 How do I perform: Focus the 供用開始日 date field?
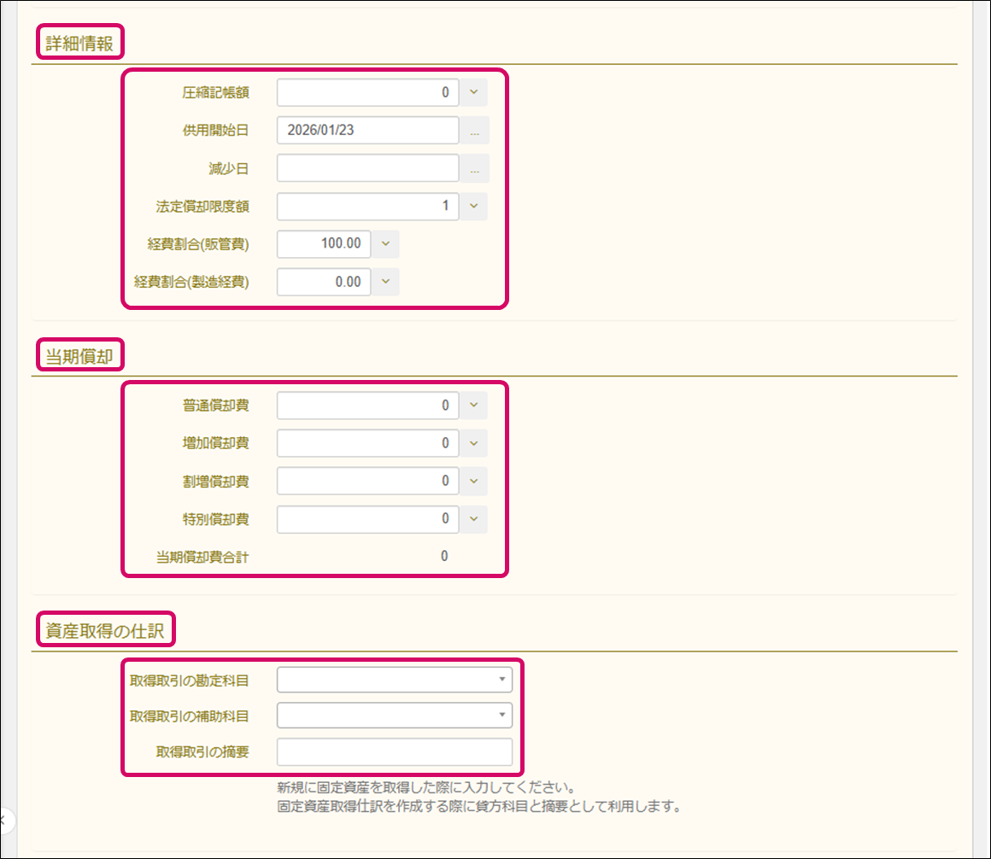click(x=367, y=131)
